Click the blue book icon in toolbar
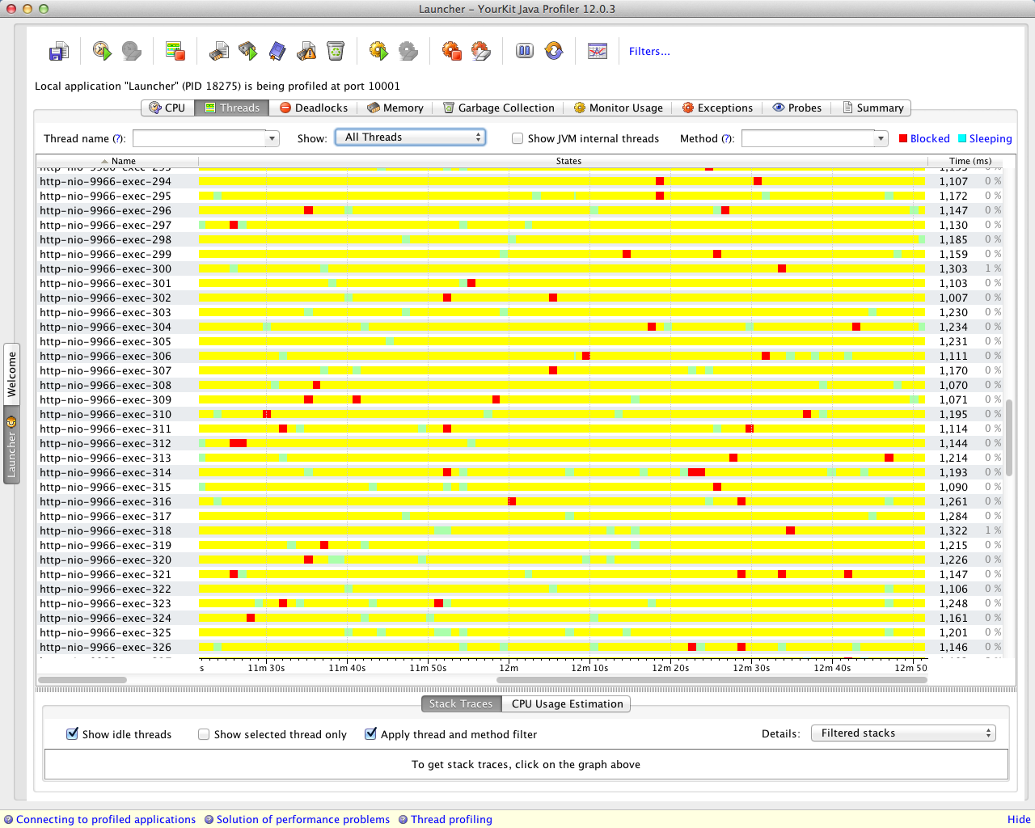Image resolution: width=1035 pixels, height=828 pixels. coord(277,51)
